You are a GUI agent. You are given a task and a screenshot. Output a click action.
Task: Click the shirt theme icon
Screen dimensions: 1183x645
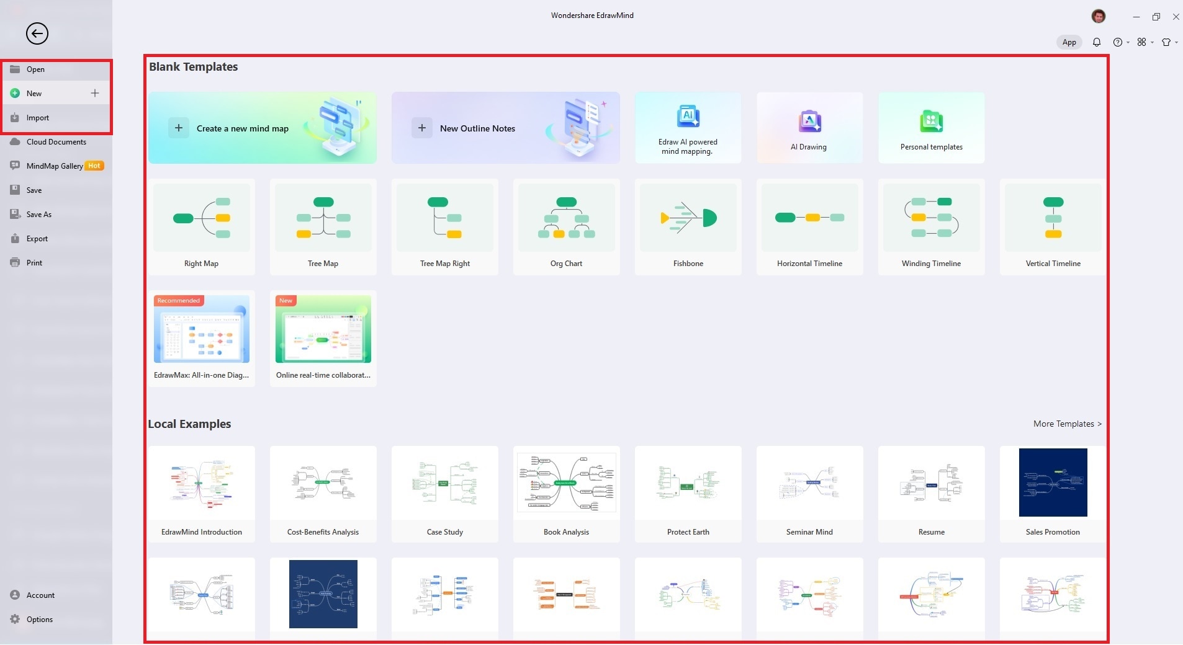point(1166,42)
